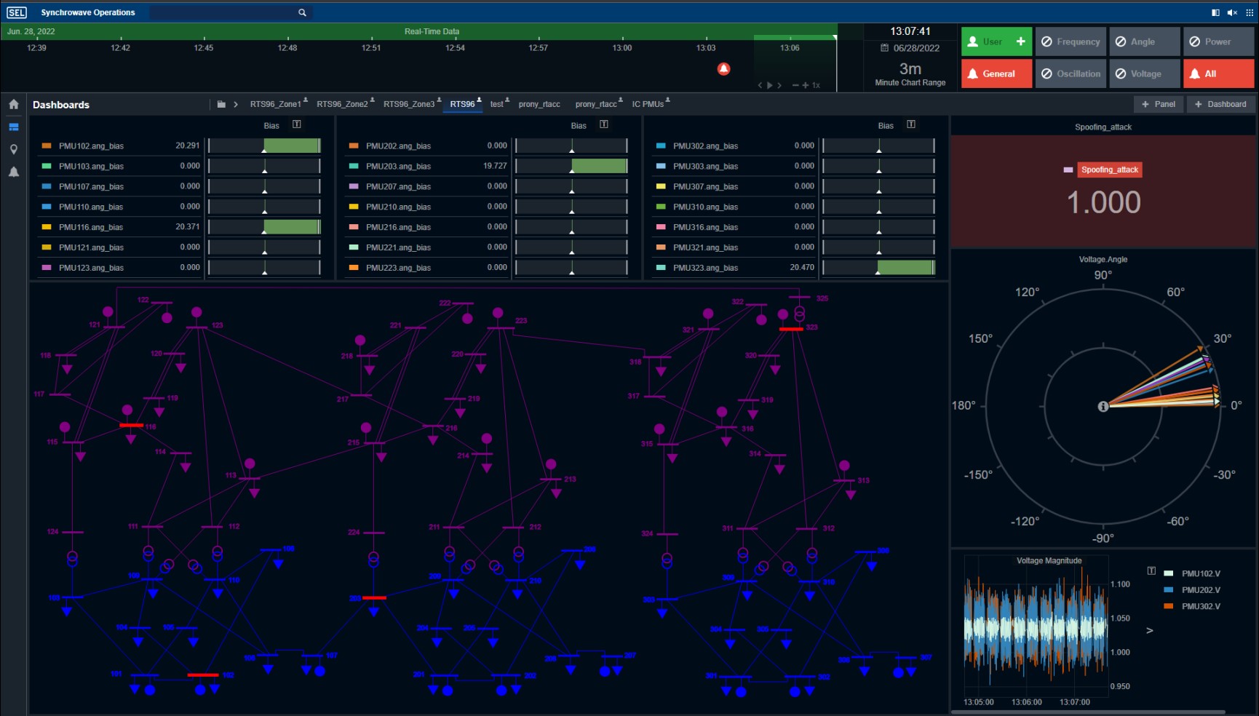Open the alarms bell sidebar icon
The height and width of the screenshot is (716, 1259).
coord(14,172)
